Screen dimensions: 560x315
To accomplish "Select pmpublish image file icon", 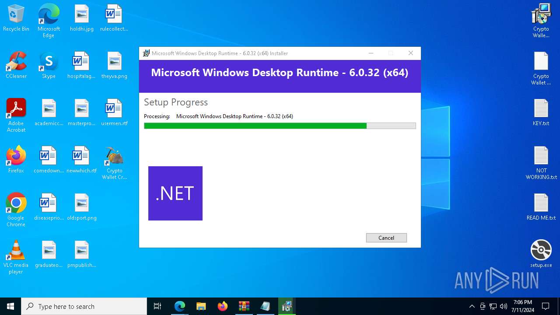I will coord(82,255).
